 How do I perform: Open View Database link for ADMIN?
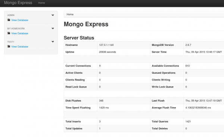(20, 20)
